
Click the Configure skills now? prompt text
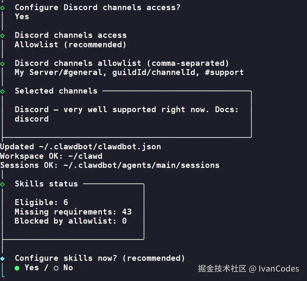coord(100,258)
